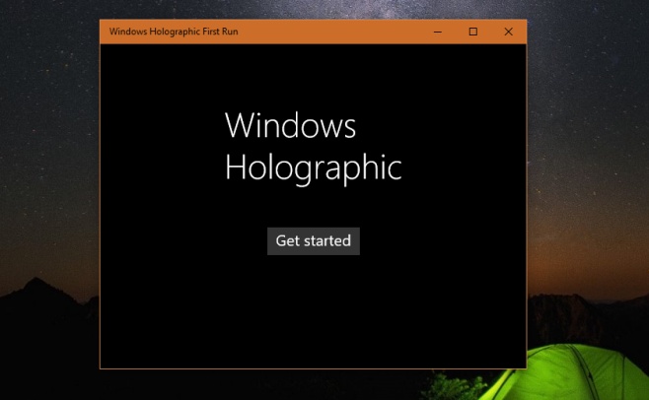Close the Windows Holographic First Run window
Viewport: 649px width, 400px height.
click(508, 32)
